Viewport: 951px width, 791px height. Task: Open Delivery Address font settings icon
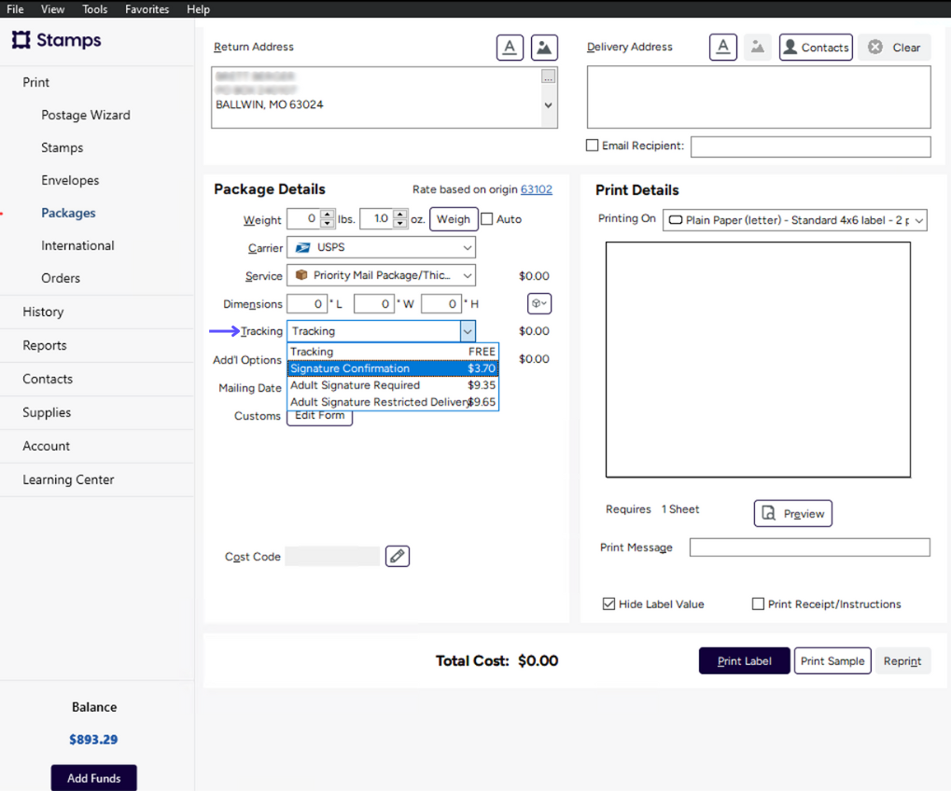(x=723, y=48)
